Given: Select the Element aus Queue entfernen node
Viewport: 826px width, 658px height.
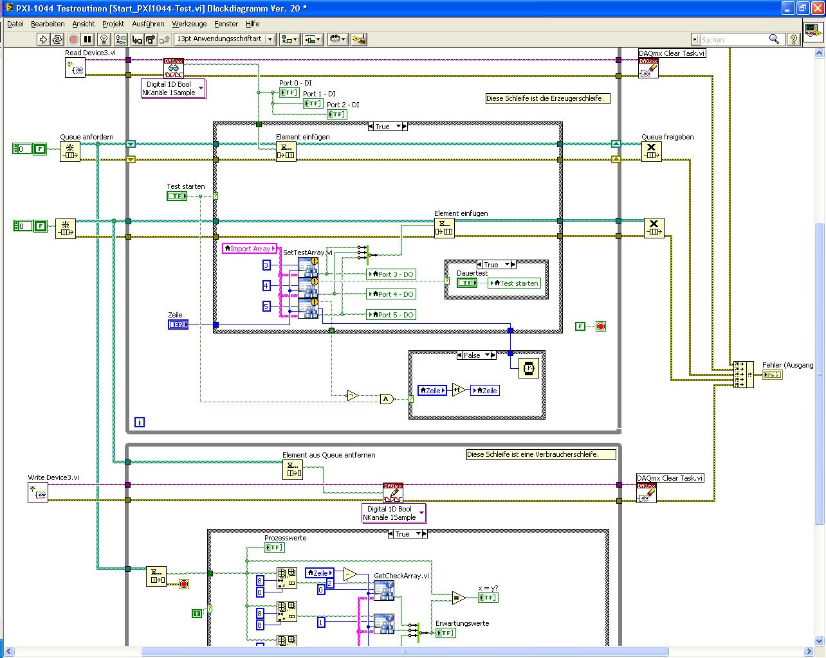Looking at the screenshot, I should (293, 470).
